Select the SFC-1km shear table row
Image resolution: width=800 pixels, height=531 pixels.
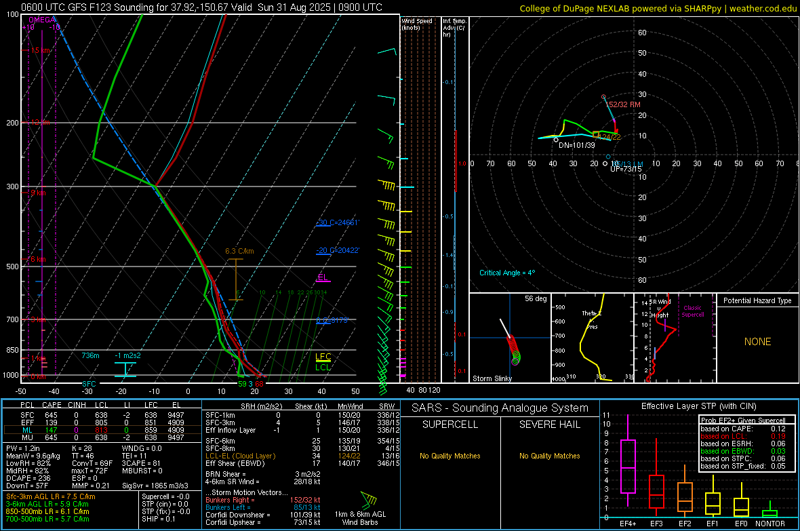pos(302,415)
